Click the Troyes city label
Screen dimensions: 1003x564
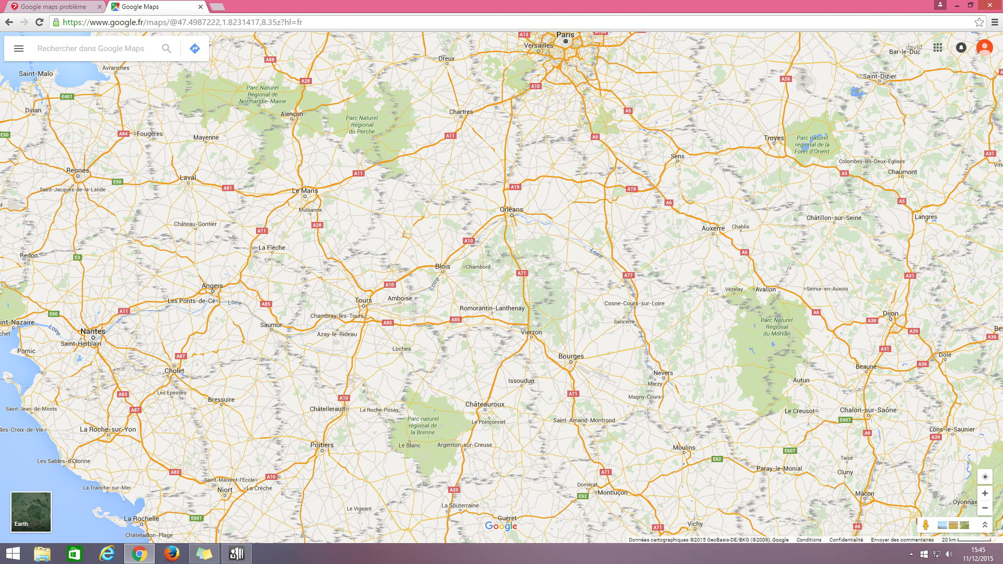point(774,138)
